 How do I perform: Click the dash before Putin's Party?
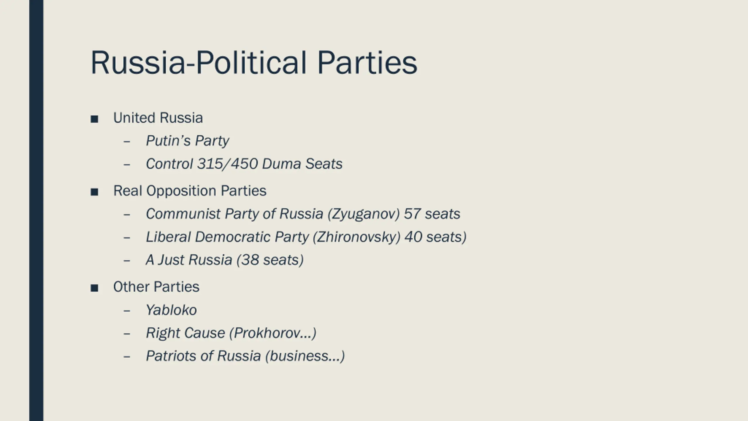click(127, 142)
